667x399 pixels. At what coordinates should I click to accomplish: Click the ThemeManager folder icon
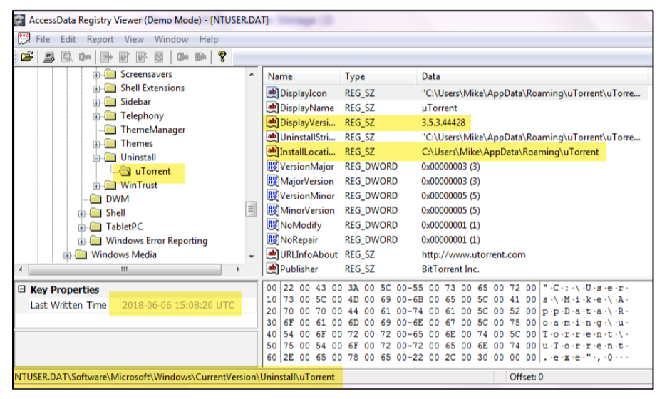click(110, 129)
